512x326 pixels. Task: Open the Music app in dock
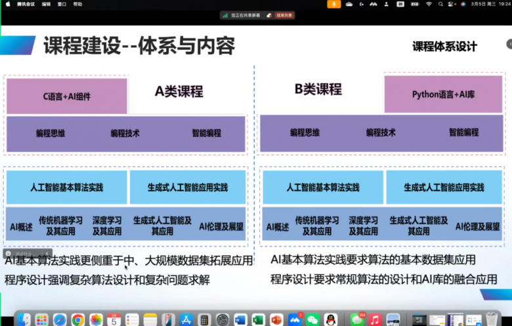(x=375, y=319)
